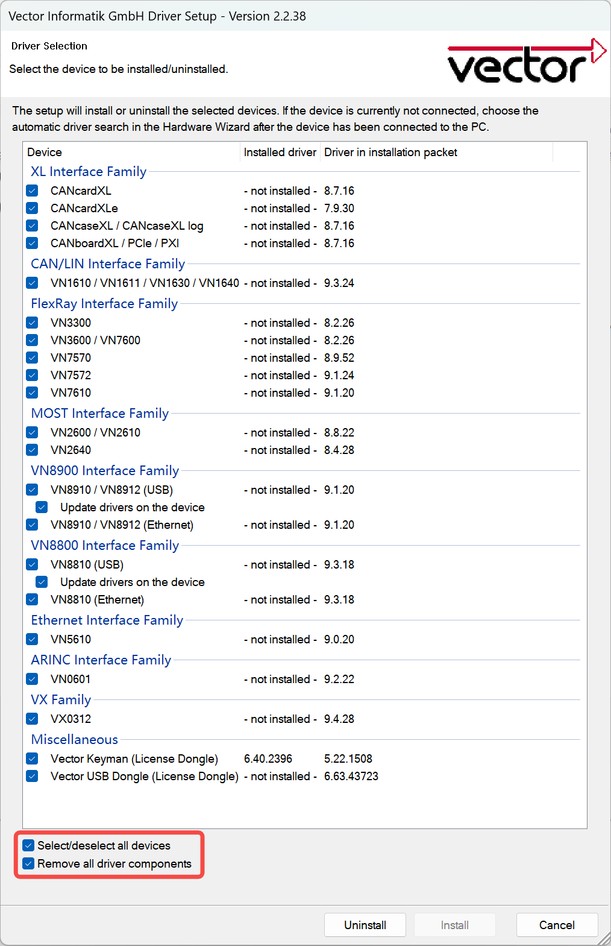Click the XL Interface Family group header

(x=89, y=171)
